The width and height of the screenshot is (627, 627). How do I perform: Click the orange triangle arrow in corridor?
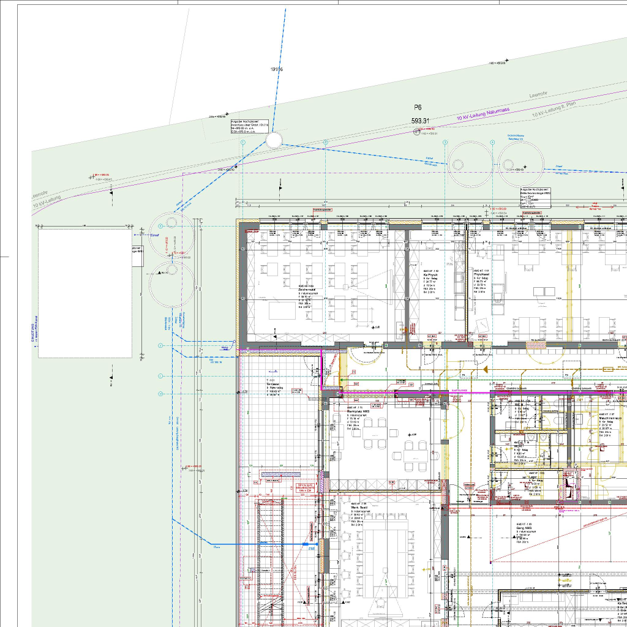pyautogui.click(x=484, y=370)
